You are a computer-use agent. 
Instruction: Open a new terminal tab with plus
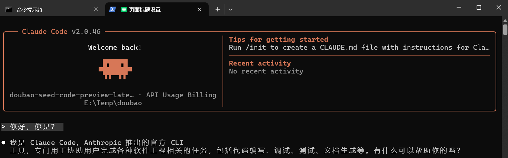tap(217, 10)
